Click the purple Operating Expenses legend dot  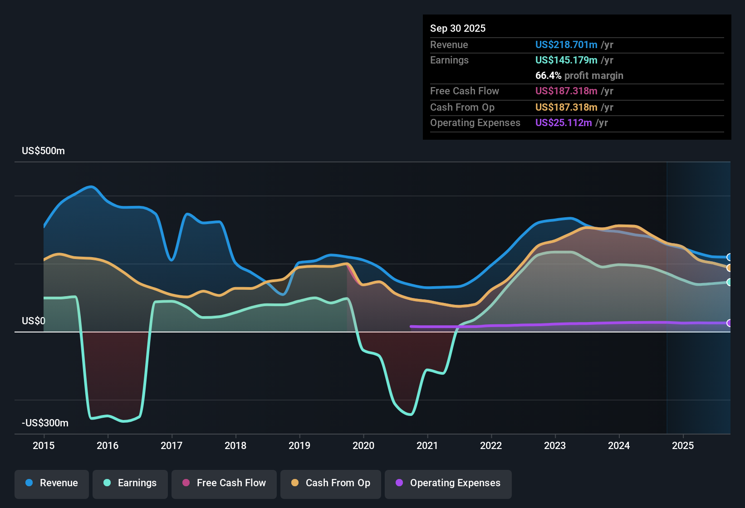click(x=399, y=483)
